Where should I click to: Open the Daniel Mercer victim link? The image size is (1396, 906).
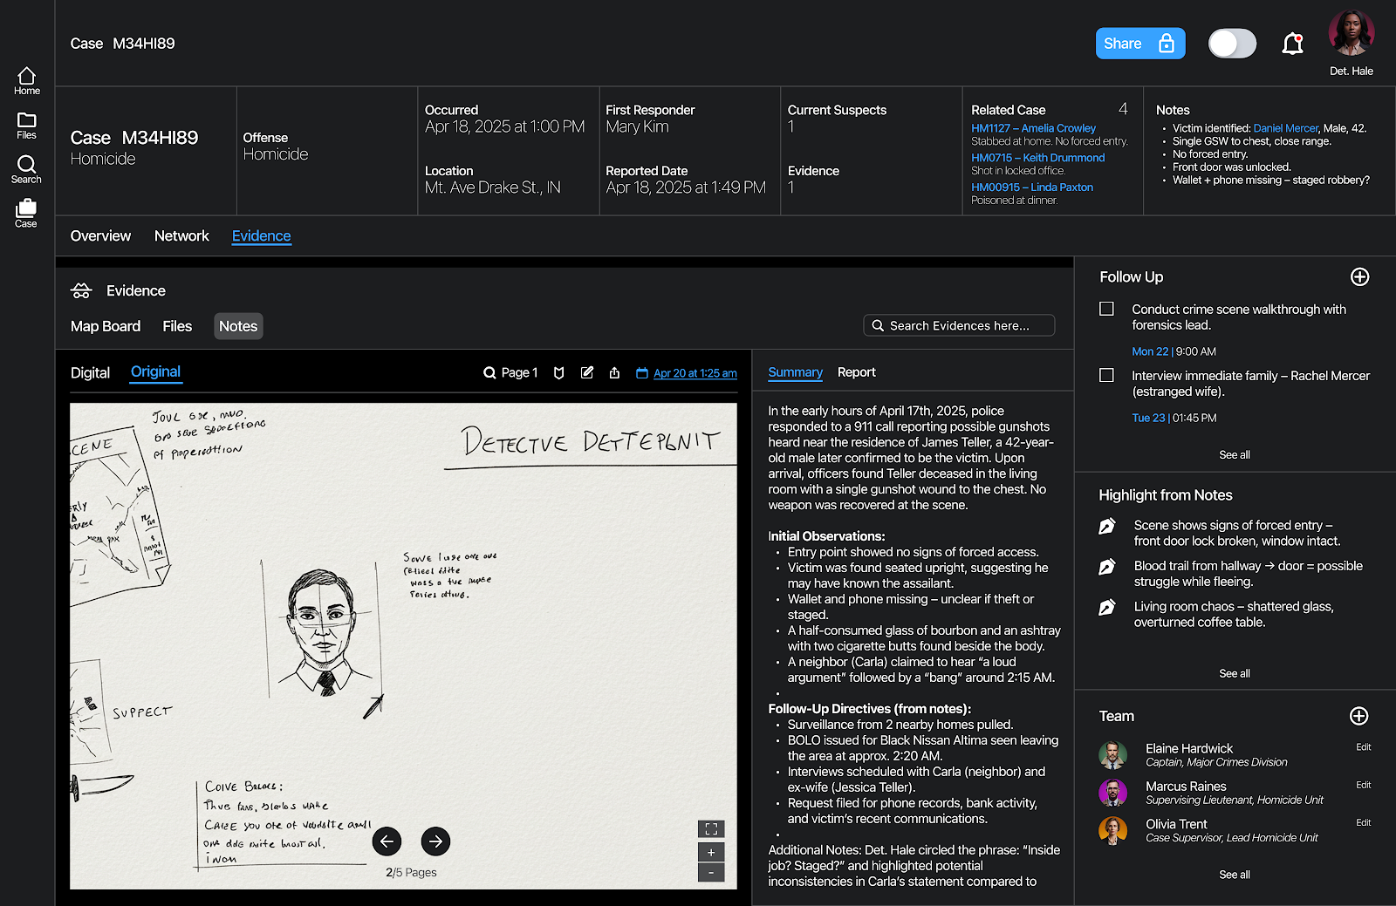[1285, 128]
